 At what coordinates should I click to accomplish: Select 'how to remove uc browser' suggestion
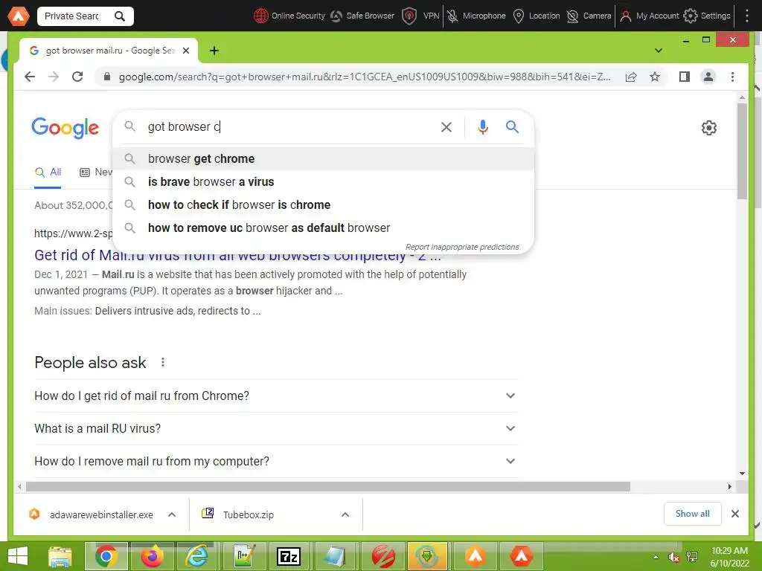point(323,228)
